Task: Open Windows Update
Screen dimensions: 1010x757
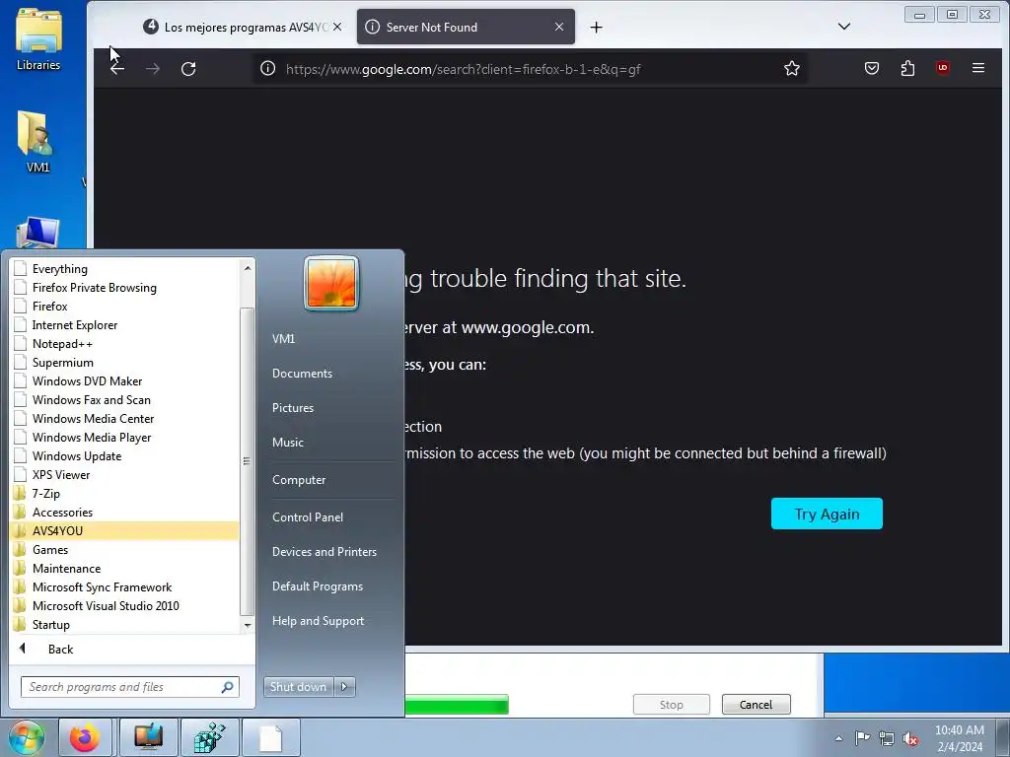Action: pos(125,455)
